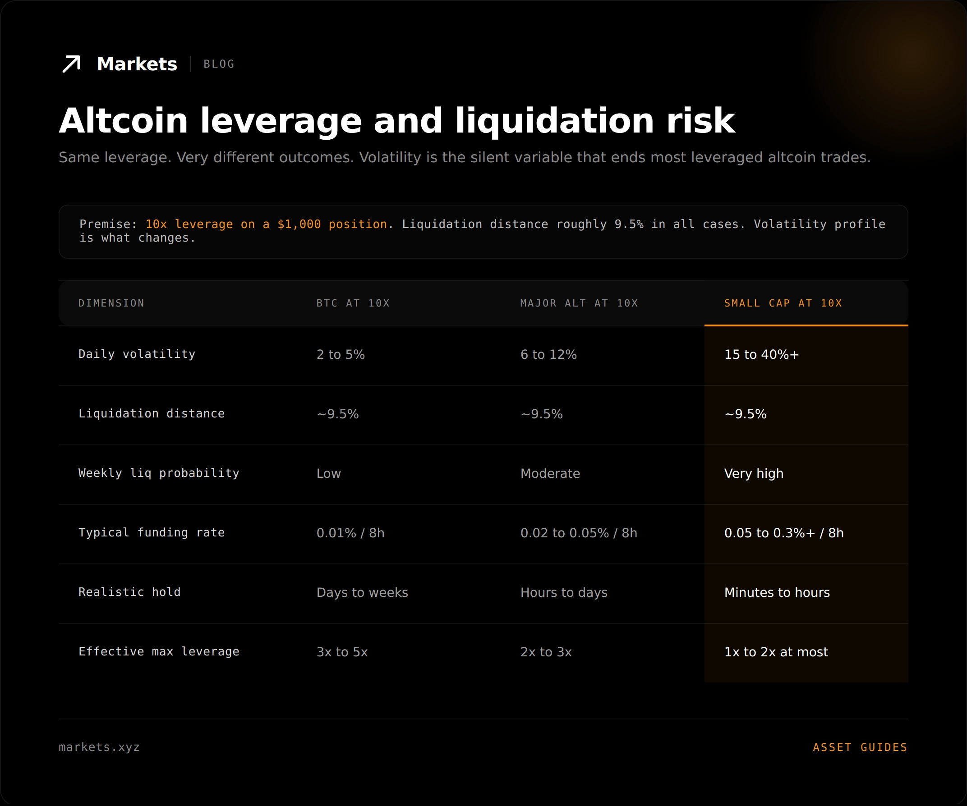The height and width of the screenshot is (806, 967).
Task: Click the DIMENSION column header
Action: [x=111, y=303]
